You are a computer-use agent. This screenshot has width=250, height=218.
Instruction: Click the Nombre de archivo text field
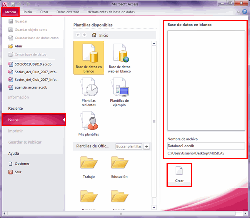[206, 146]
